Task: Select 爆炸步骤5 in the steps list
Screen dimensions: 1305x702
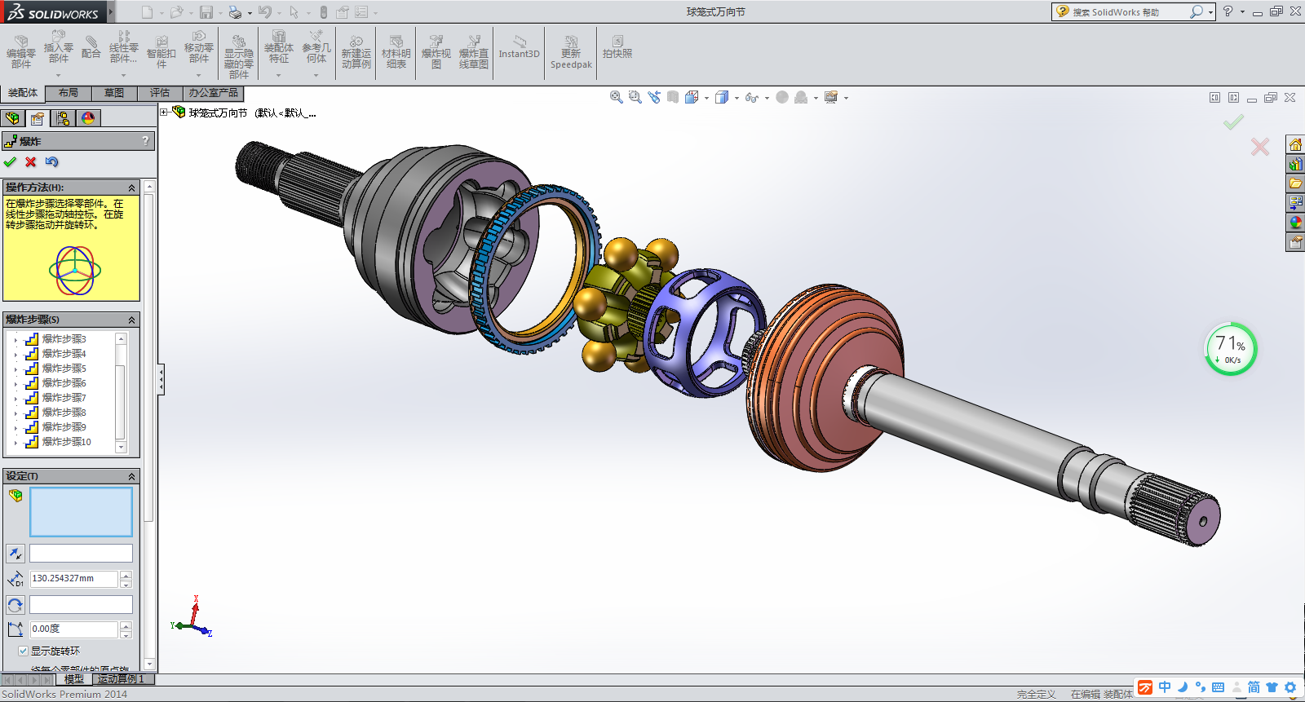Action: 64,369
